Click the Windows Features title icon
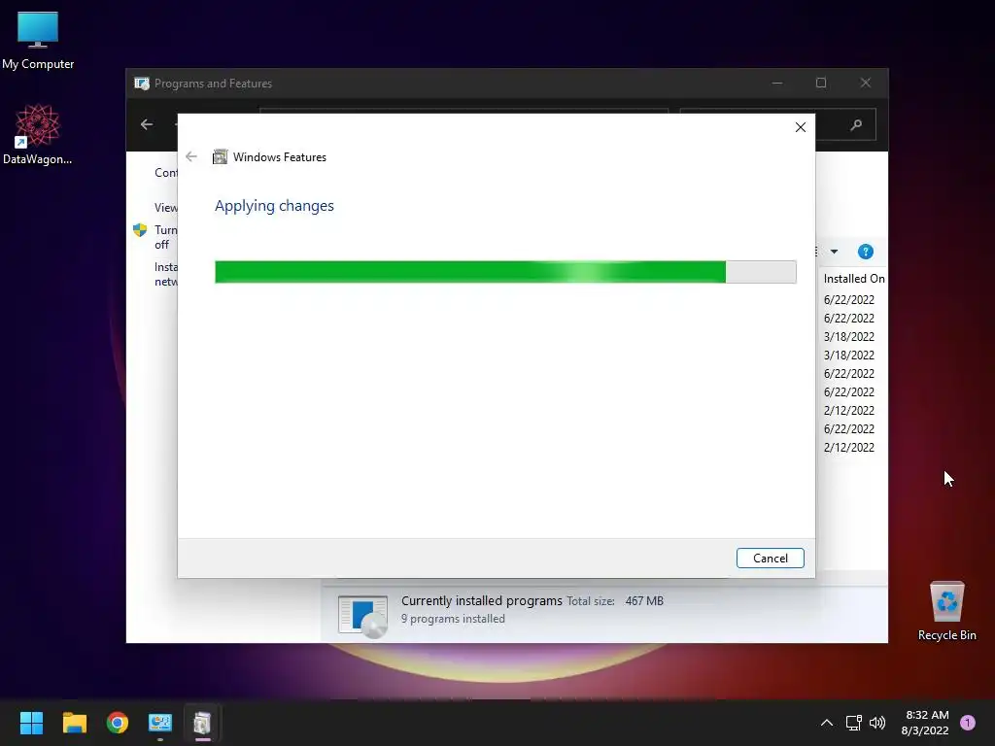This screenshot has width=995, height=746. click(x=220, y=156)
